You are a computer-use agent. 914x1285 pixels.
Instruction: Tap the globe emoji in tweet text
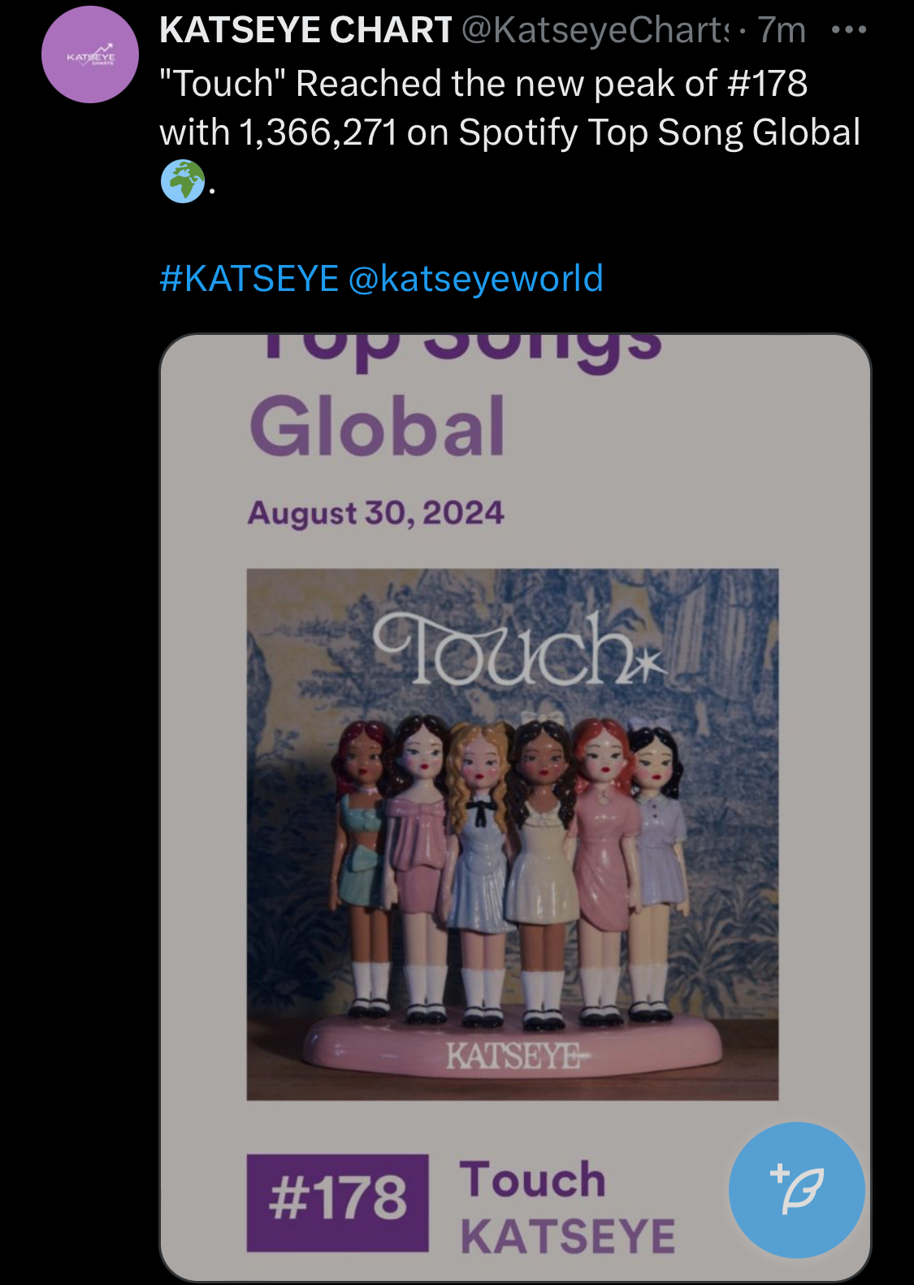tap(183, 180)
